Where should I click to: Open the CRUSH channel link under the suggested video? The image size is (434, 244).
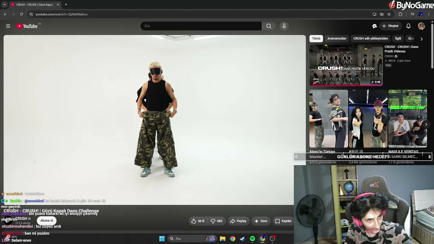coord(389,56)
